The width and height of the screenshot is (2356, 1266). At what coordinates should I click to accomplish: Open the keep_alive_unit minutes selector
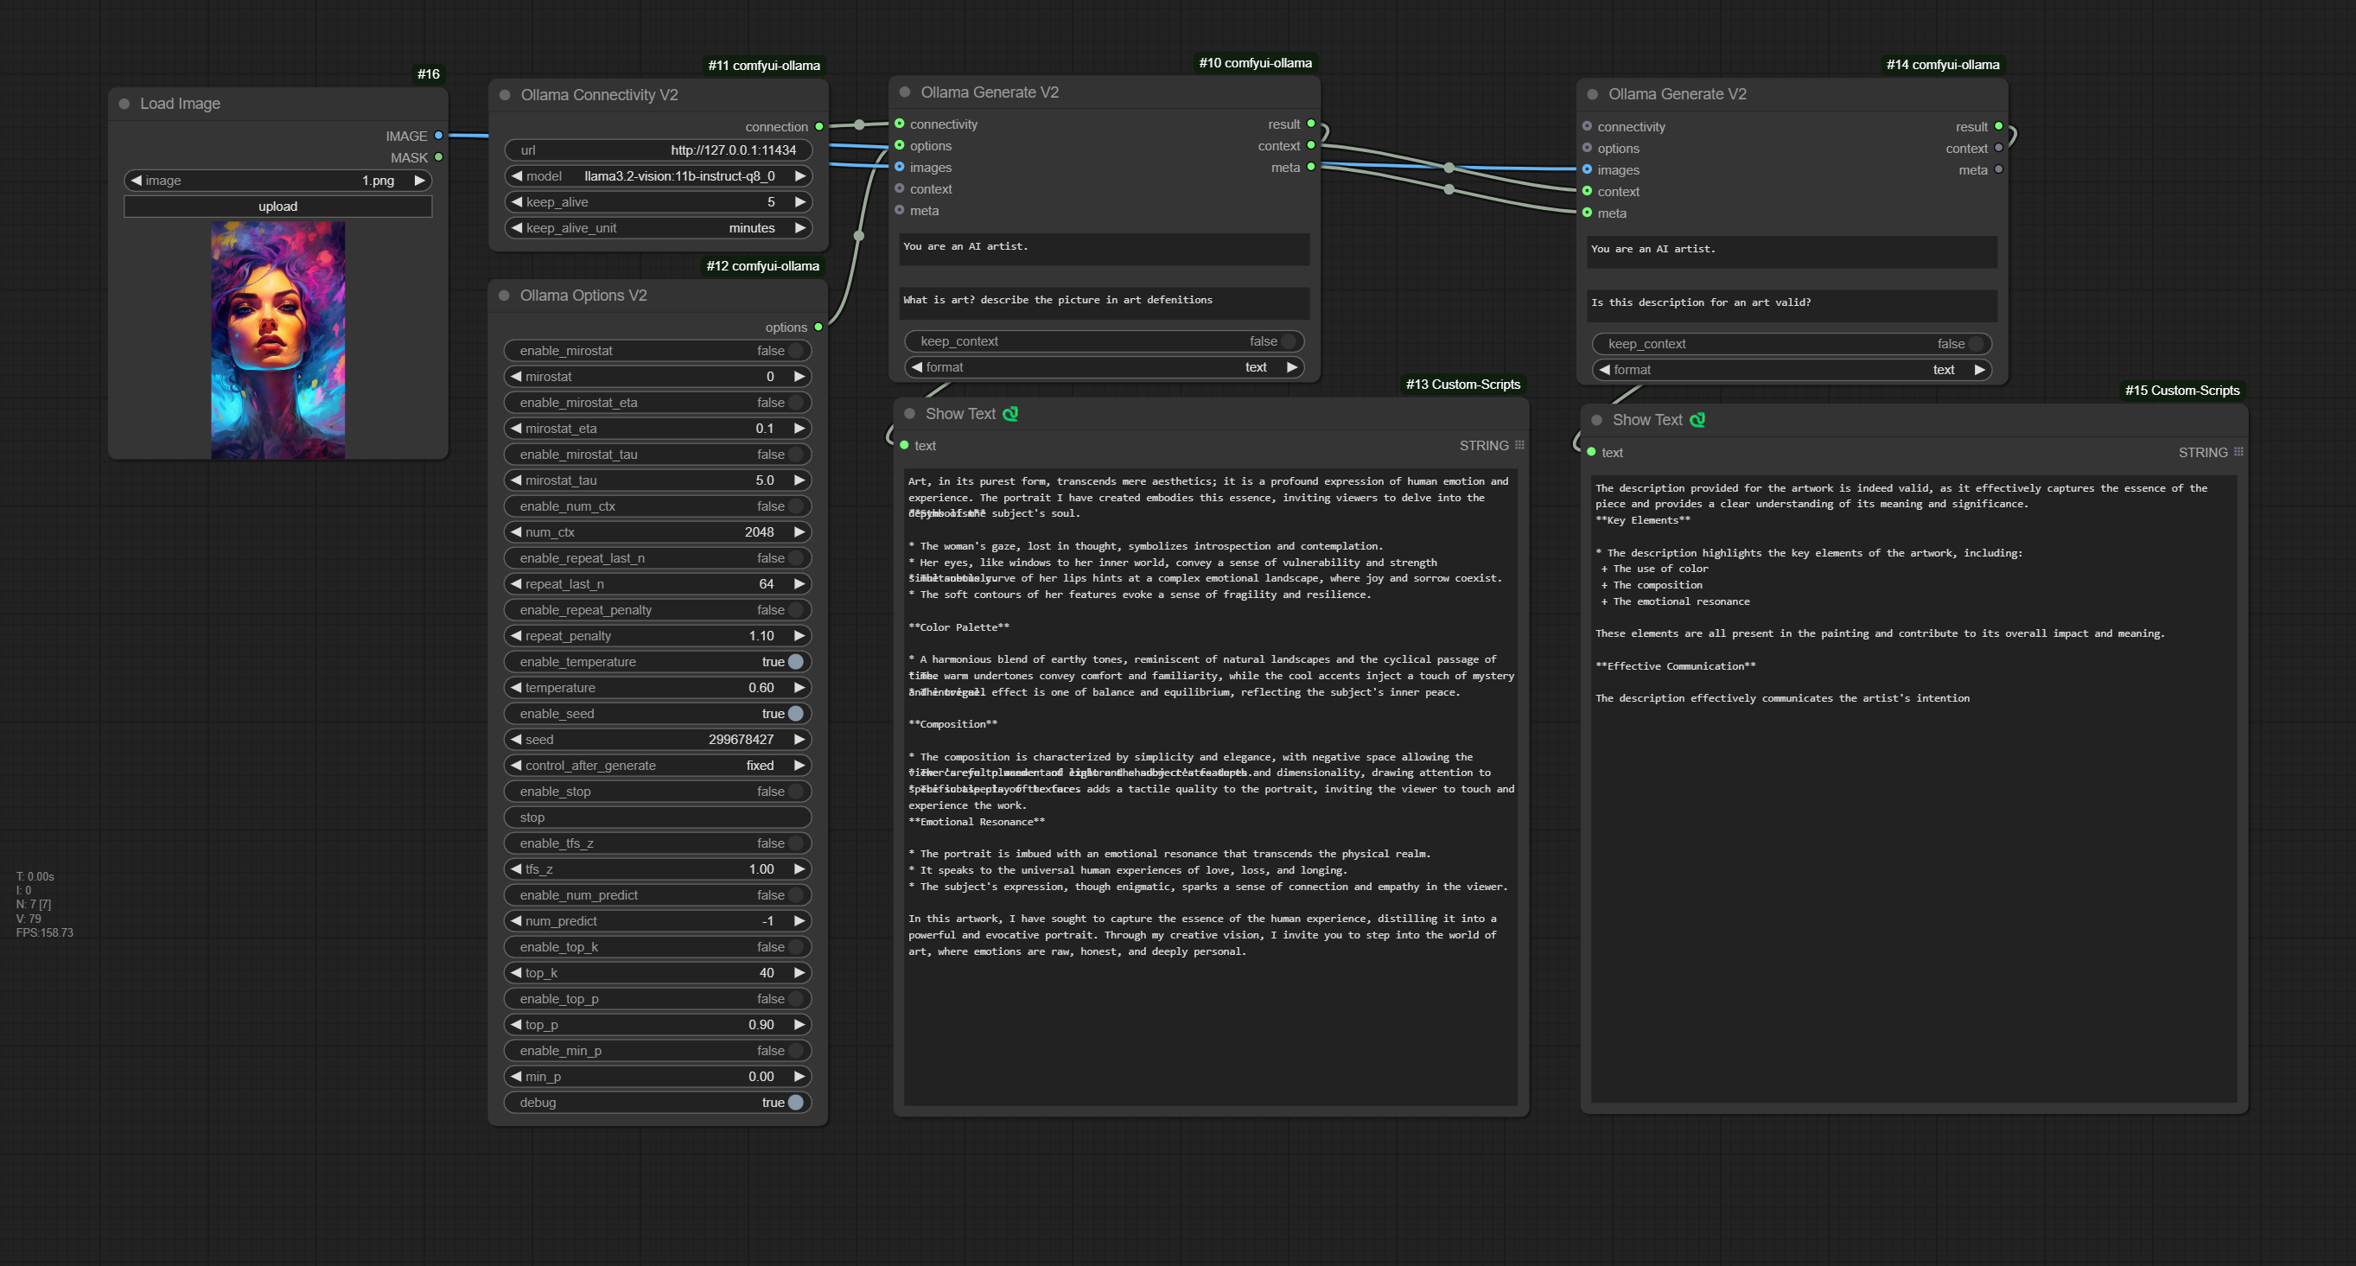pos(659,228)
